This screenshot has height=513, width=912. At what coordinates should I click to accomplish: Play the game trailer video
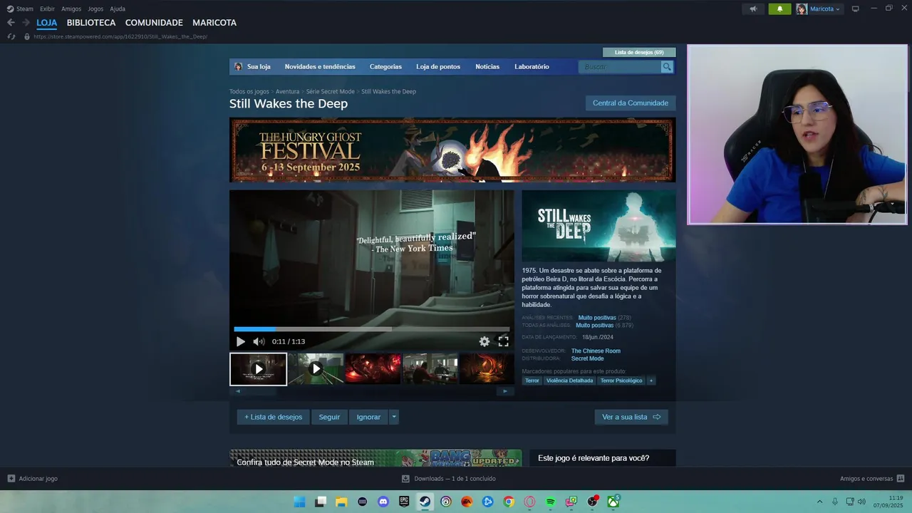tap(241, 341)
